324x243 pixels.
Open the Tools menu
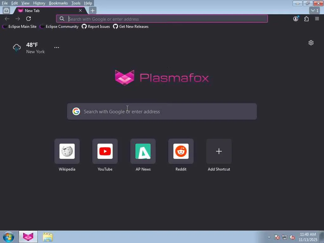[76, 3]
